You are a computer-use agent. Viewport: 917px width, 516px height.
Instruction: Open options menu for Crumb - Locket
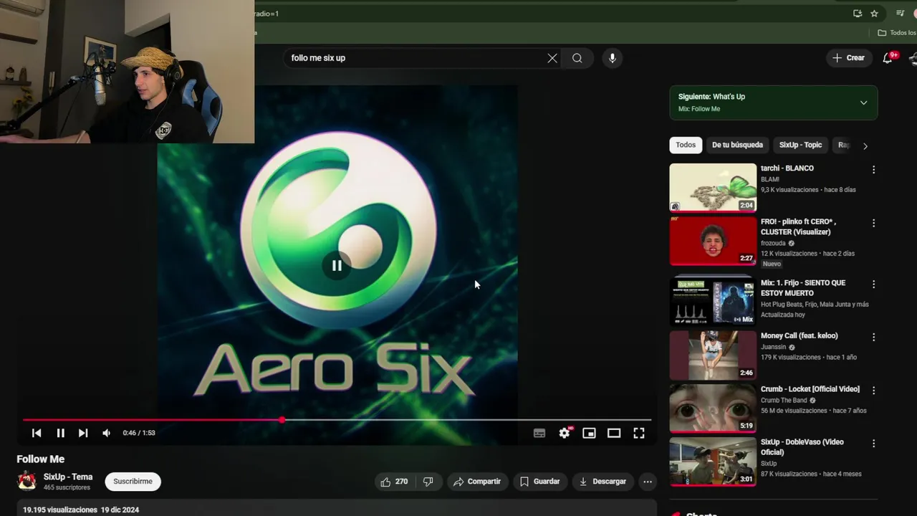pos(873,391)
